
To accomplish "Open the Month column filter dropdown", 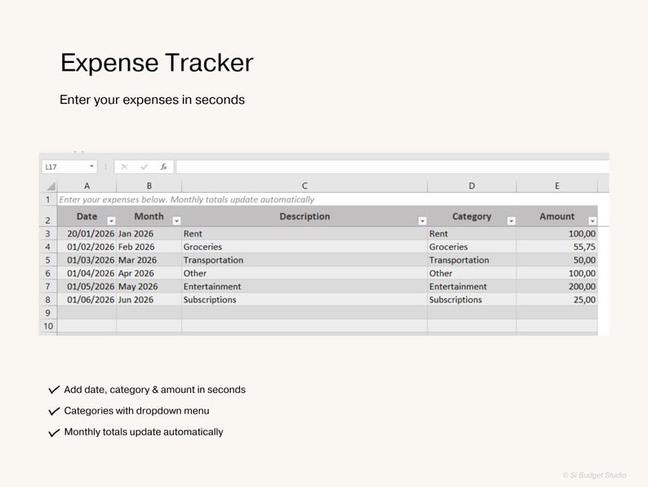I will (x=176, y=221).
